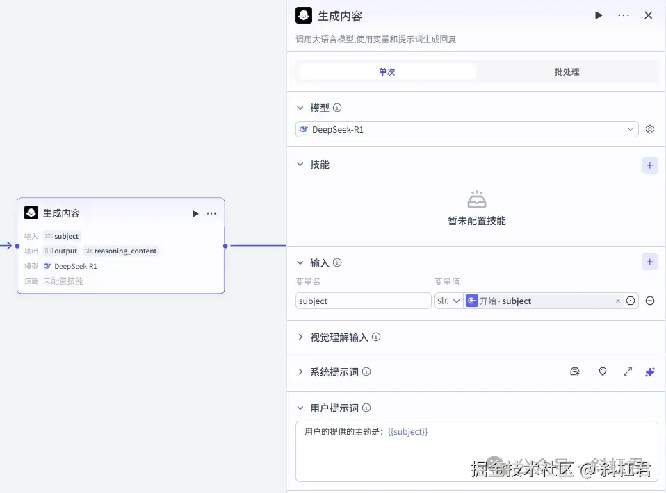Open the model settings gear beside DeepSeek-R1
Image resolution: width=666 pixels, height=493 pixels.
click(x=649, y=129)
